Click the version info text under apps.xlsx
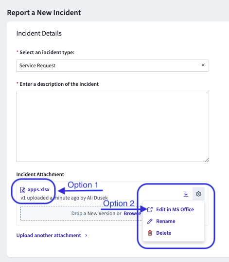The height and width of the screenshot is (262, 229). tap(64, 198)
